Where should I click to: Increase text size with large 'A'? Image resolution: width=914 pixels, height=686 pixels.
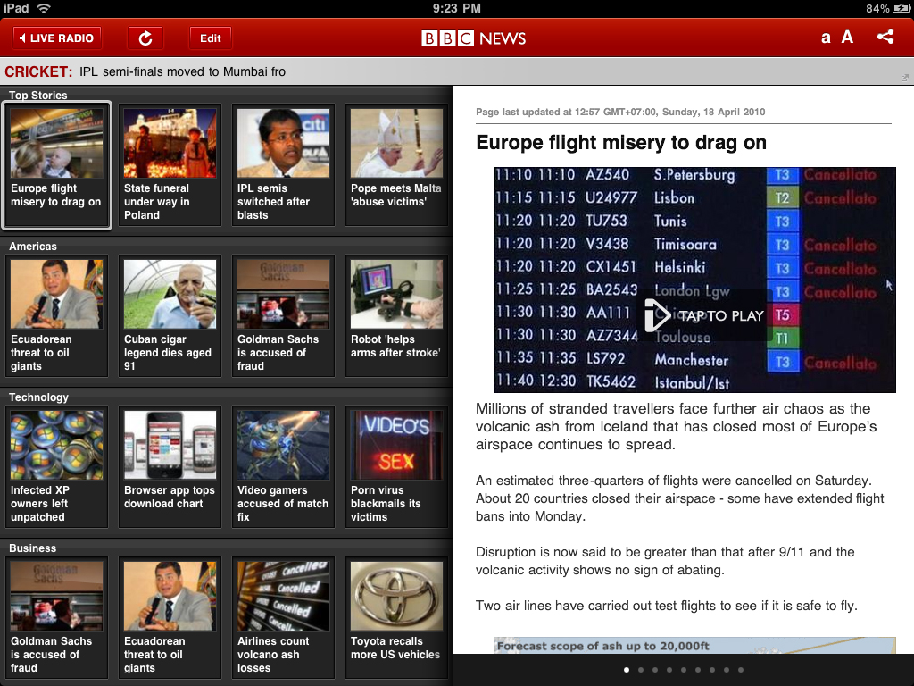847,38
